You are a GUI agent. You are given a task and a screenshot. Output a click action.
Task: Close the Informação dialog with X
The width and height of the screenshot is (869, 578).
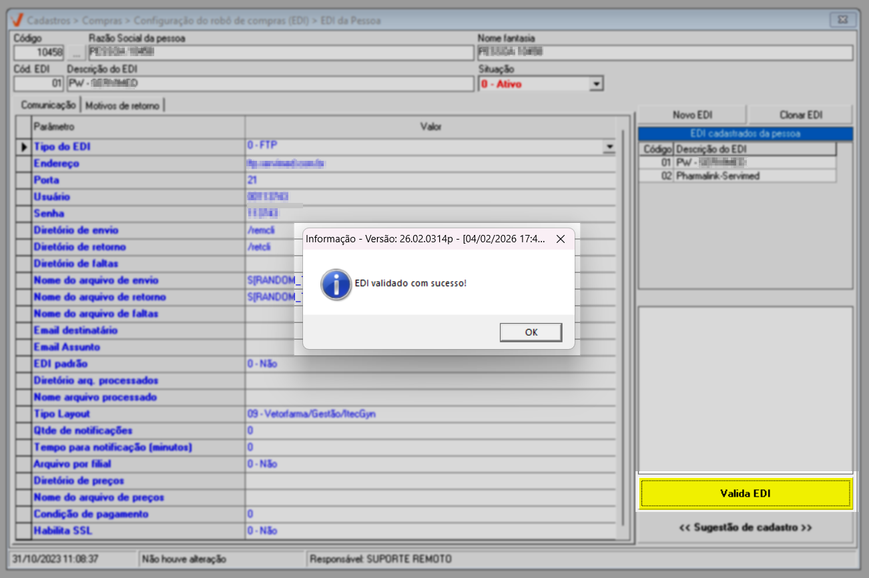click(560, 238)
